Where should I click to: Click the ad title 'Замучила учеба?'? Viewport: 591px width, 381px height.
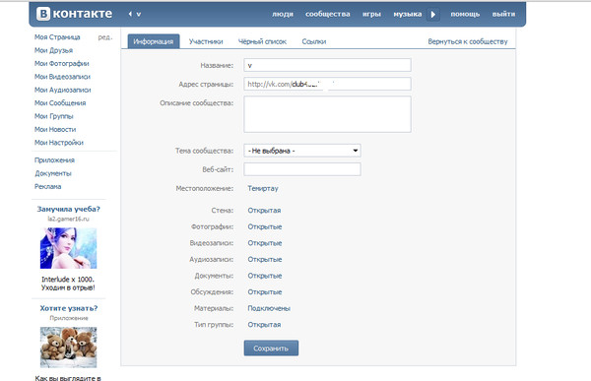point(69,209)
